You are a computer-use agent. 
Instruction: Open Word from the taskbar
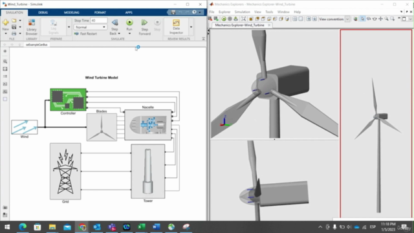(x=157, y=227)
